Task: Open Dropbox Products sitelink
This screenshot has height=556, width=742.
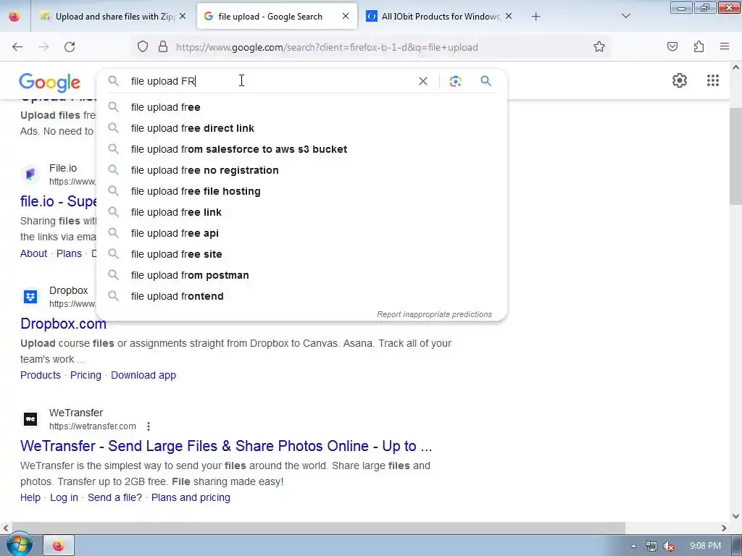Action: [41, 375]
